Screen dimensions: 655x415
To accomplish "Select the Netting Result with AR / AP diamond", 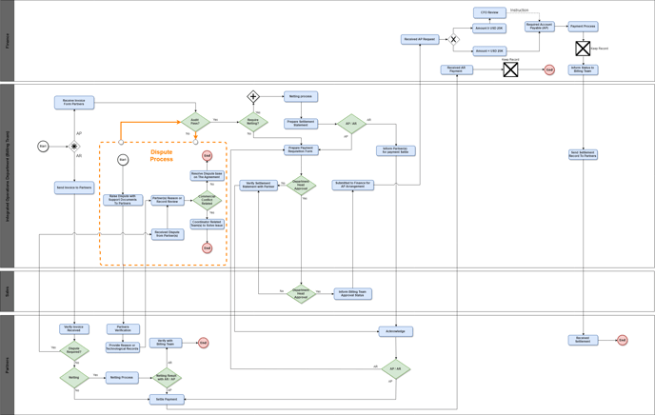I will (x=167, y=378).
